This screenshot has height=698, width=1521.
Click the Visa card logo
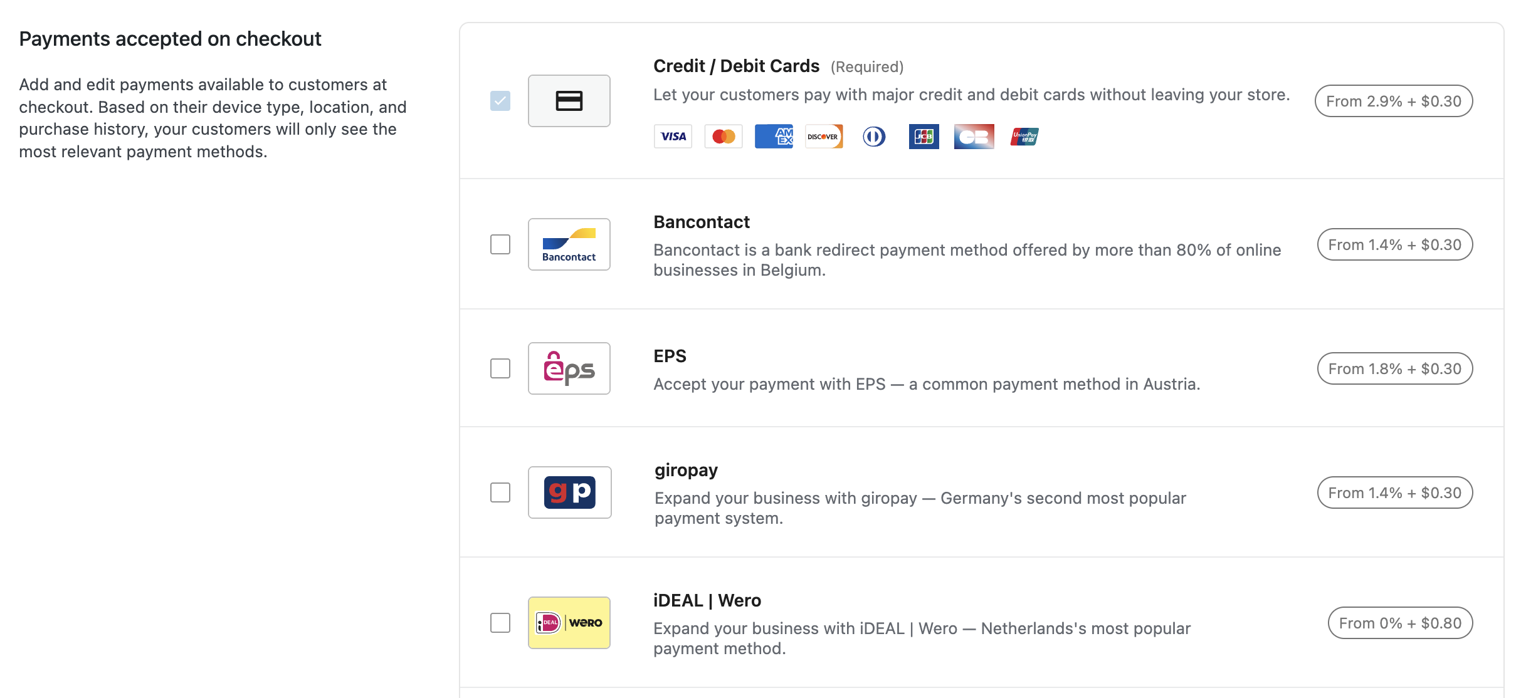[x=673, y=137]
